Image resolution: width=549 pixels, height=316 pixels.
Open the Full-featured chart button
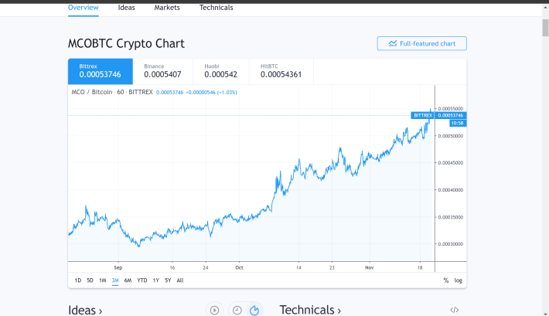click(x=421, y=43)
